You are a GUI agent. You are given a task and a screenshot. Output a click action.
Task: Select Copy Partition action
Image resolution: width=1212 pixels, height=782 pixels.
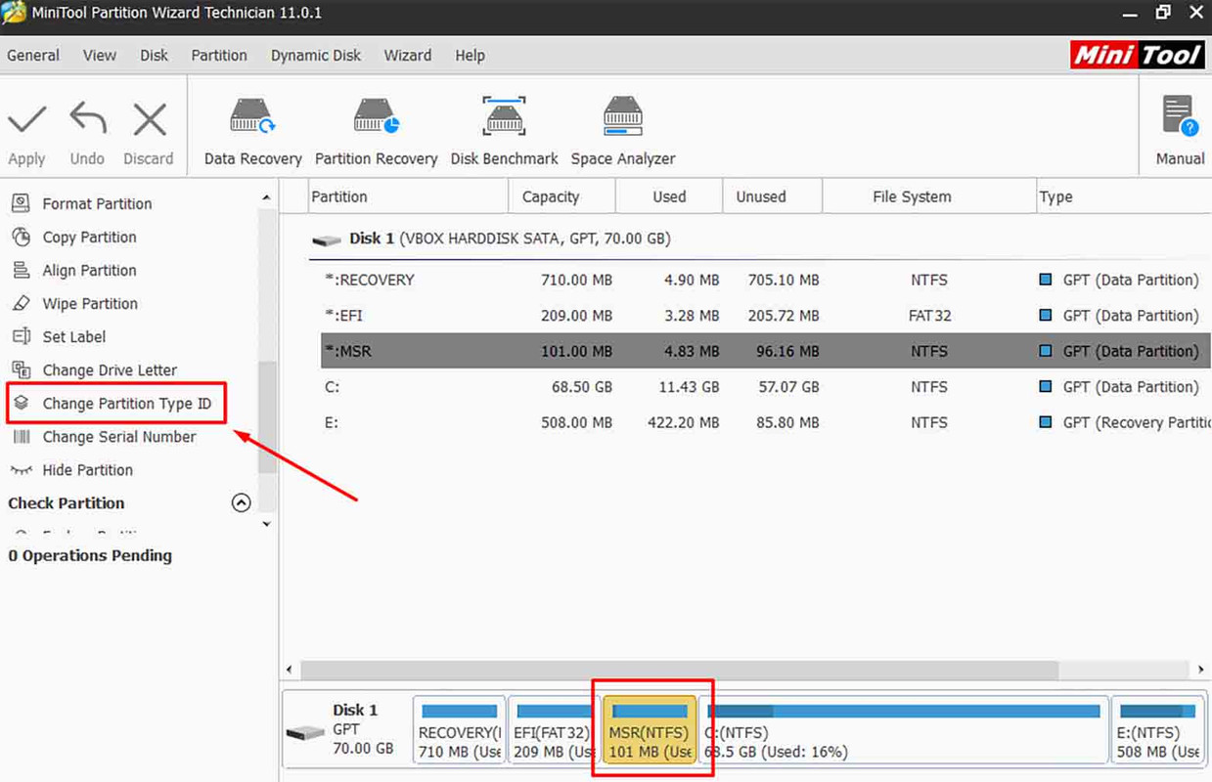pos(89,237)
